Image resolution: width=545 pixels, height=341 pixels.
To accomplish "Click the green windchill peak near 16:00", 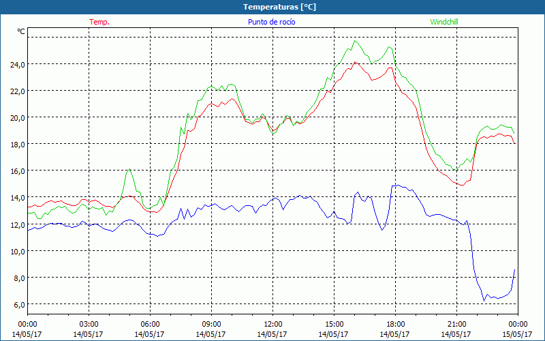I will pos(354,41).
